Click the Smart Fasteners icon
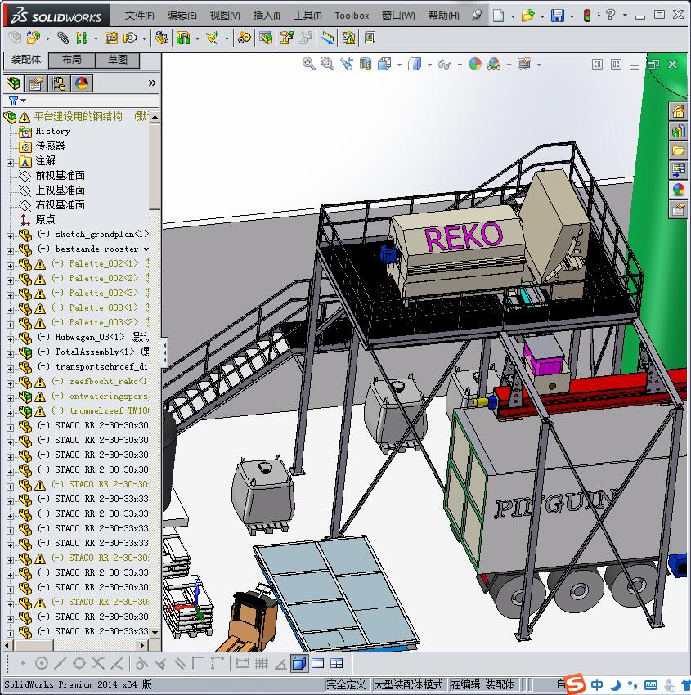This screenshot has height=695, width=691. tap(111, 38)
